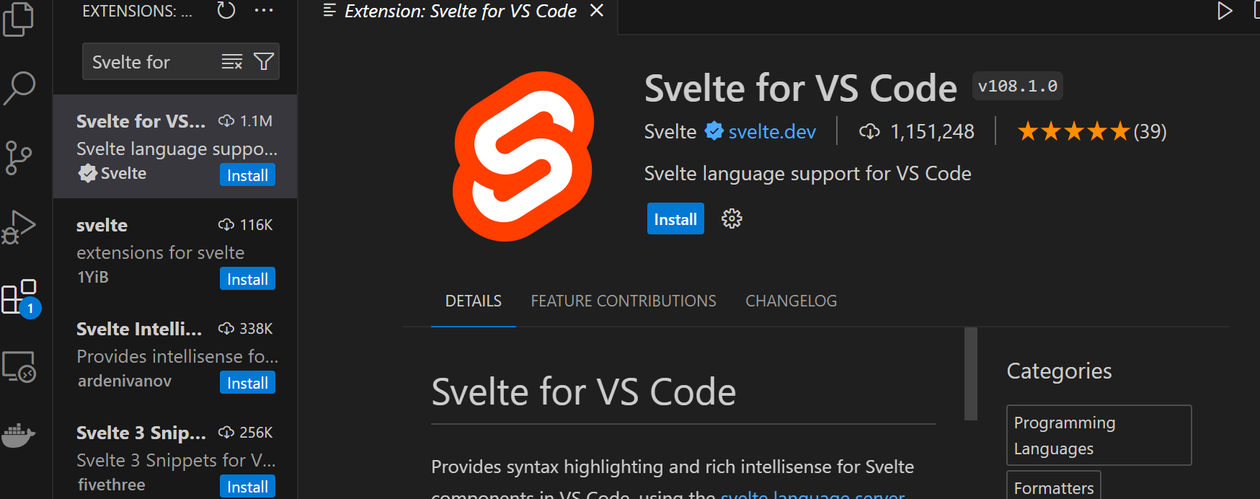Switch to the DETAILS tab
The height and width of the screenshot is (499, 1260).
point(474,301)
